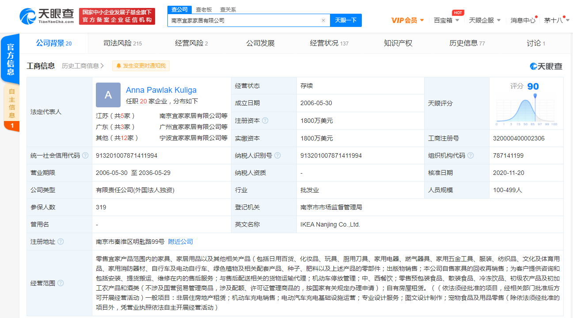Select the 知识产权 tab
The height and width of the screenshot is (318, 573).
click(x=398, y=43)
